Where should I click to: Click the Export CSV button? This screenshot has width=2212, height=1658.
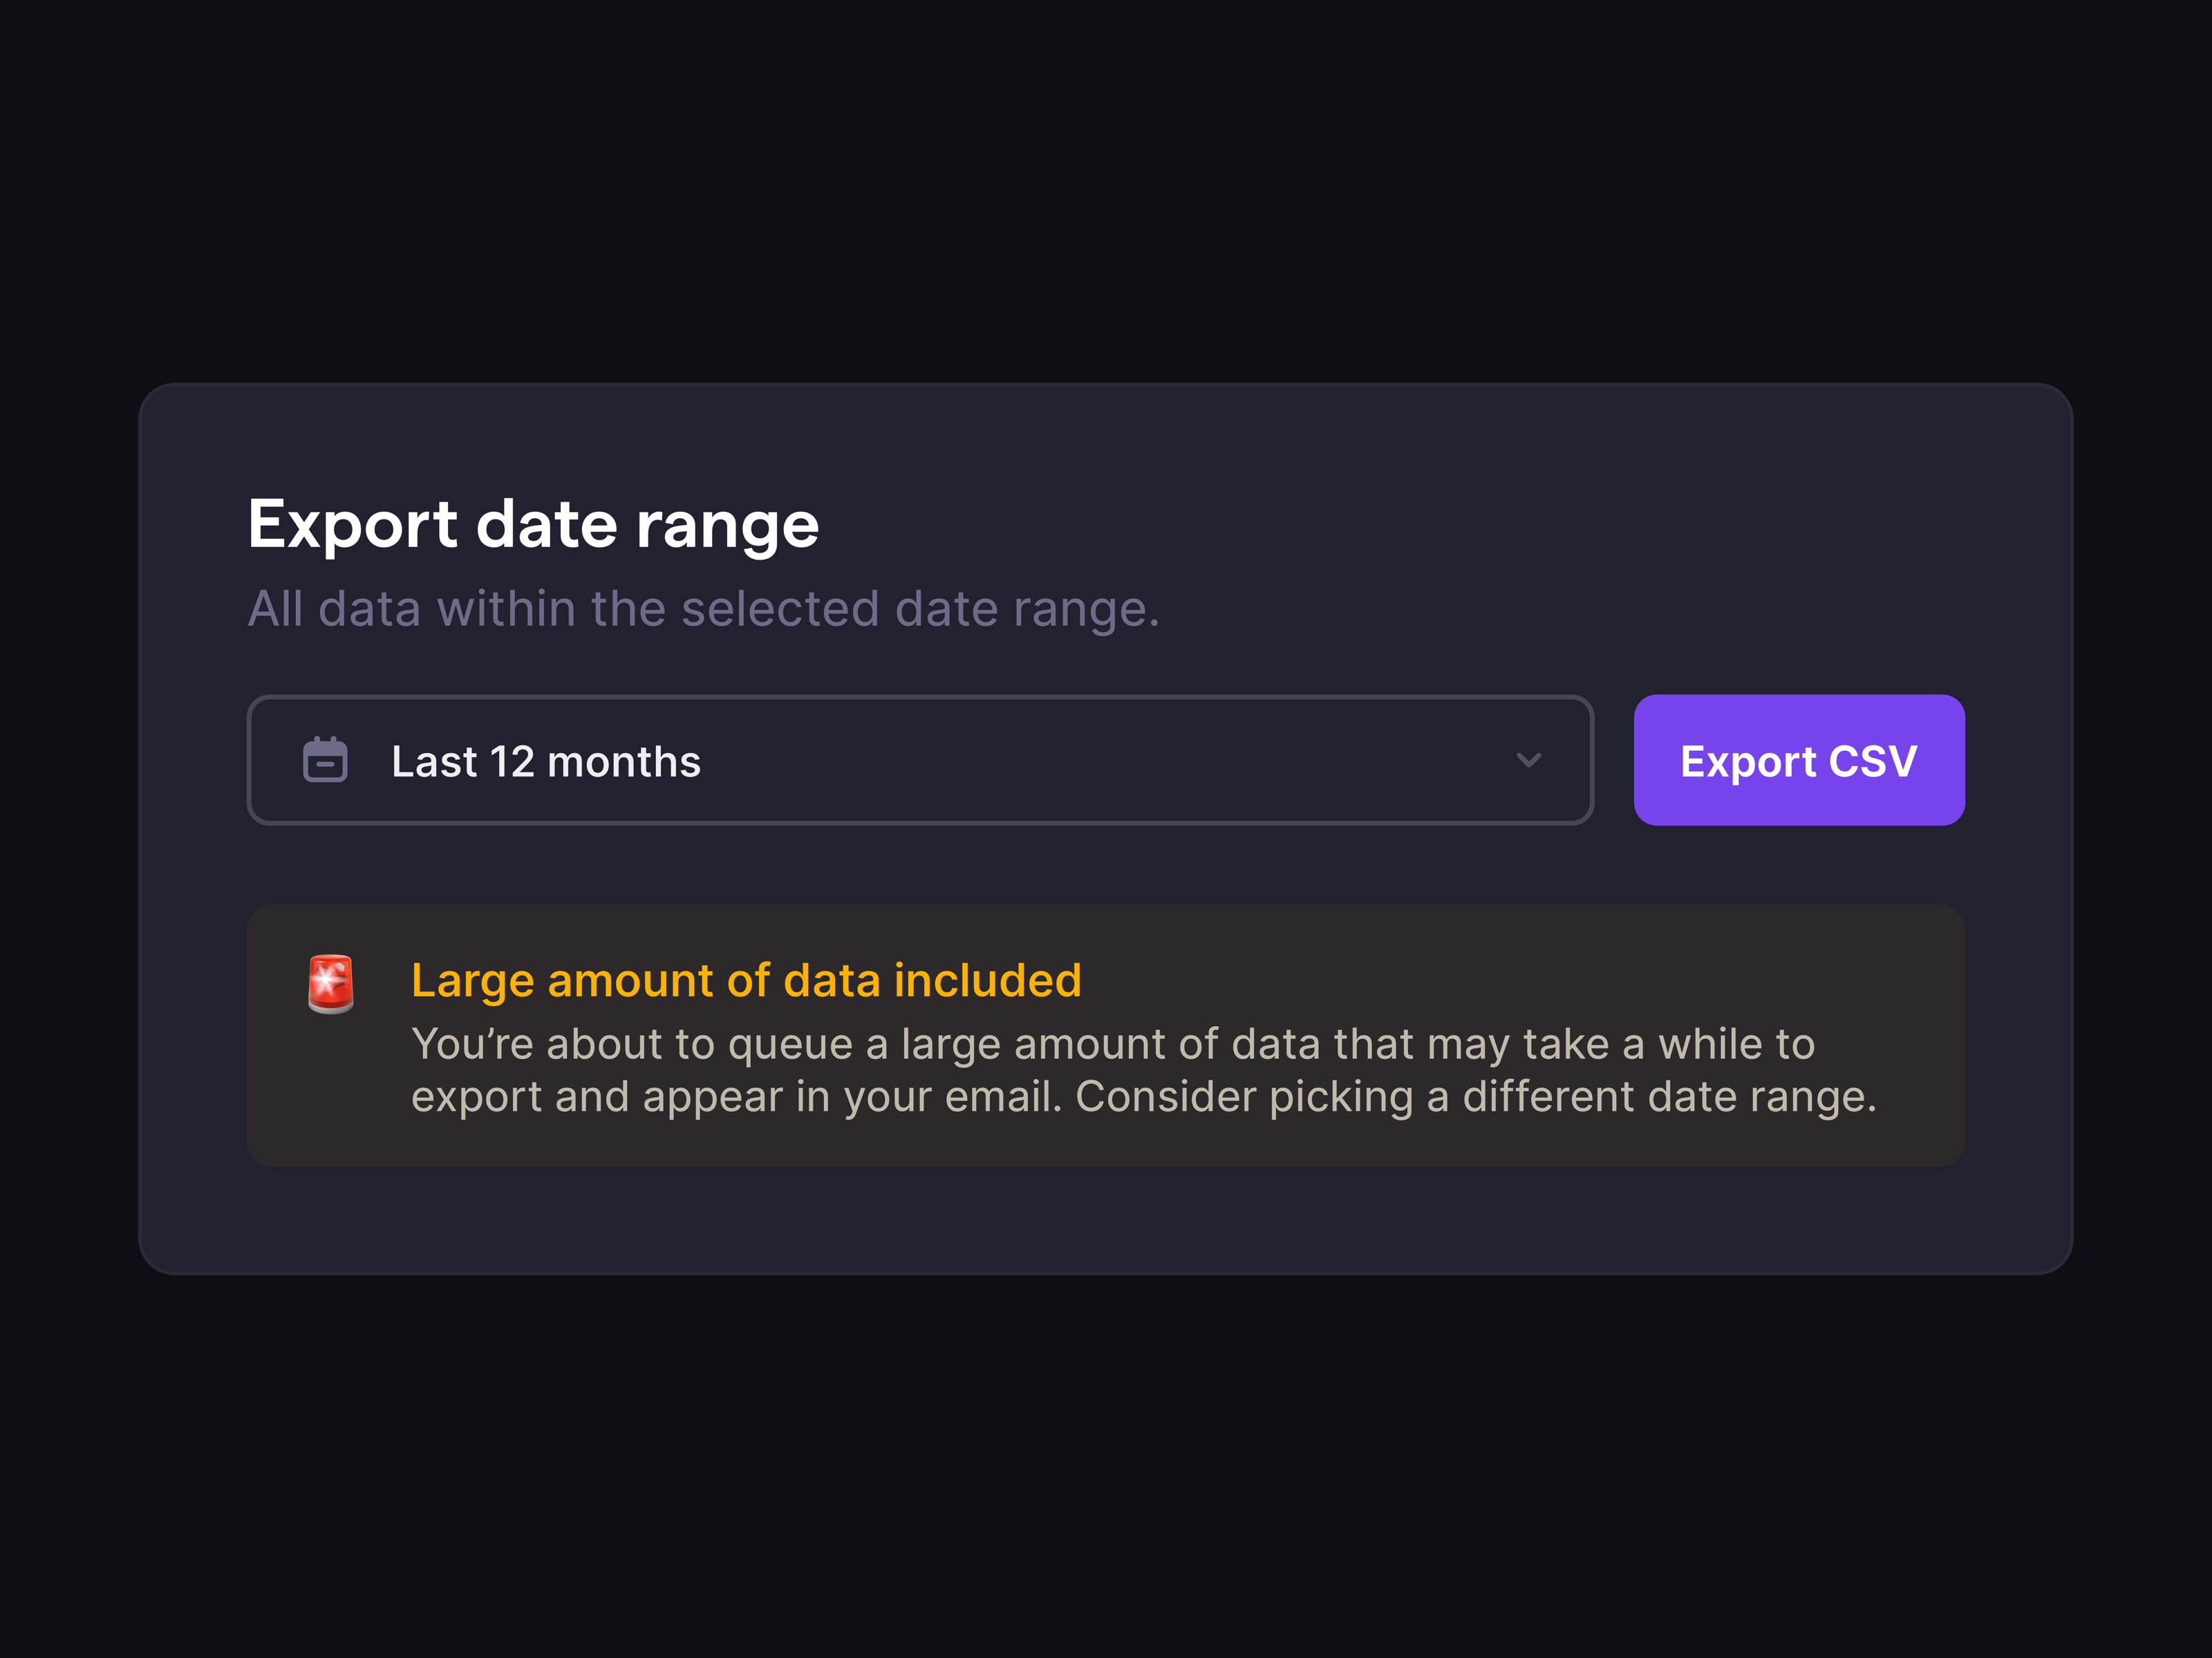(1799, 759)
